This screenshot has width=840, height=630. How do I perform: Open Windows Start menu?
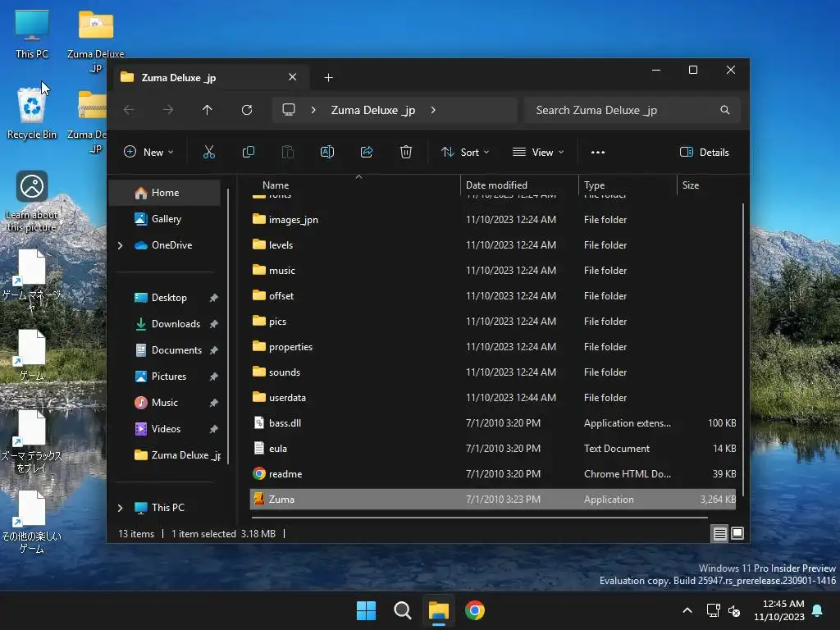pos(367,610)
